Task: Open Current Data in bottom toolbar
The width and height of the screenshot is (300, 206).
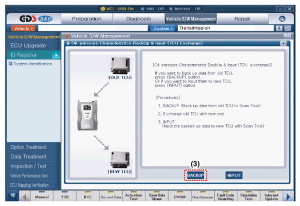Action: click(x=110, y=196)
